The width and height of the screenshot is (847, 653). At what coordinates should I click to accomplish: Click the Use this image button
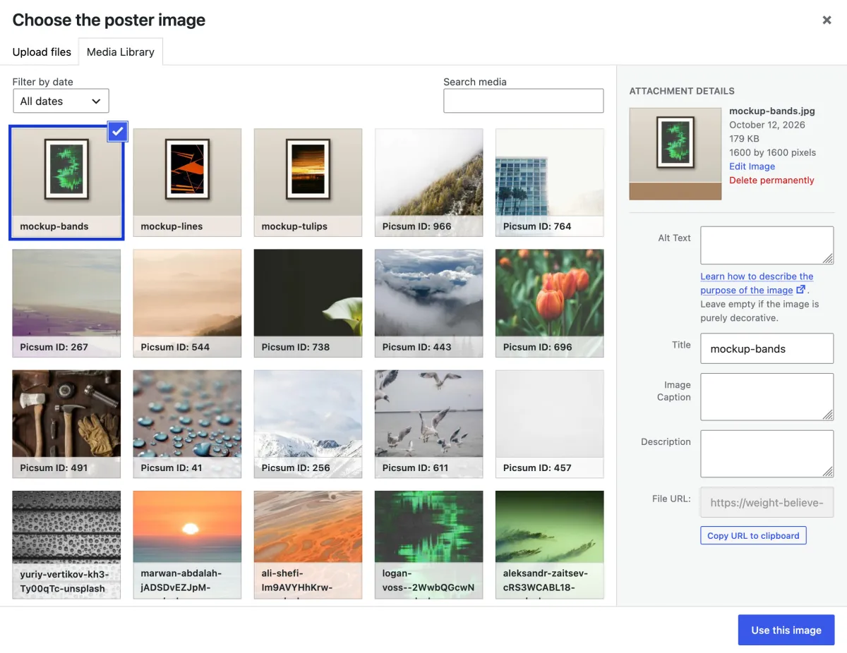coord(786,630)
